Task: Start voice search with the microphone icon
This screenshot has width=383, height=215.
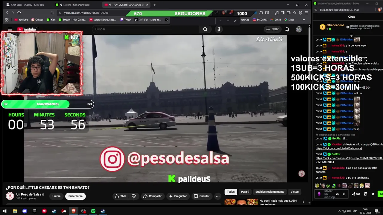Action: [219, 29]
